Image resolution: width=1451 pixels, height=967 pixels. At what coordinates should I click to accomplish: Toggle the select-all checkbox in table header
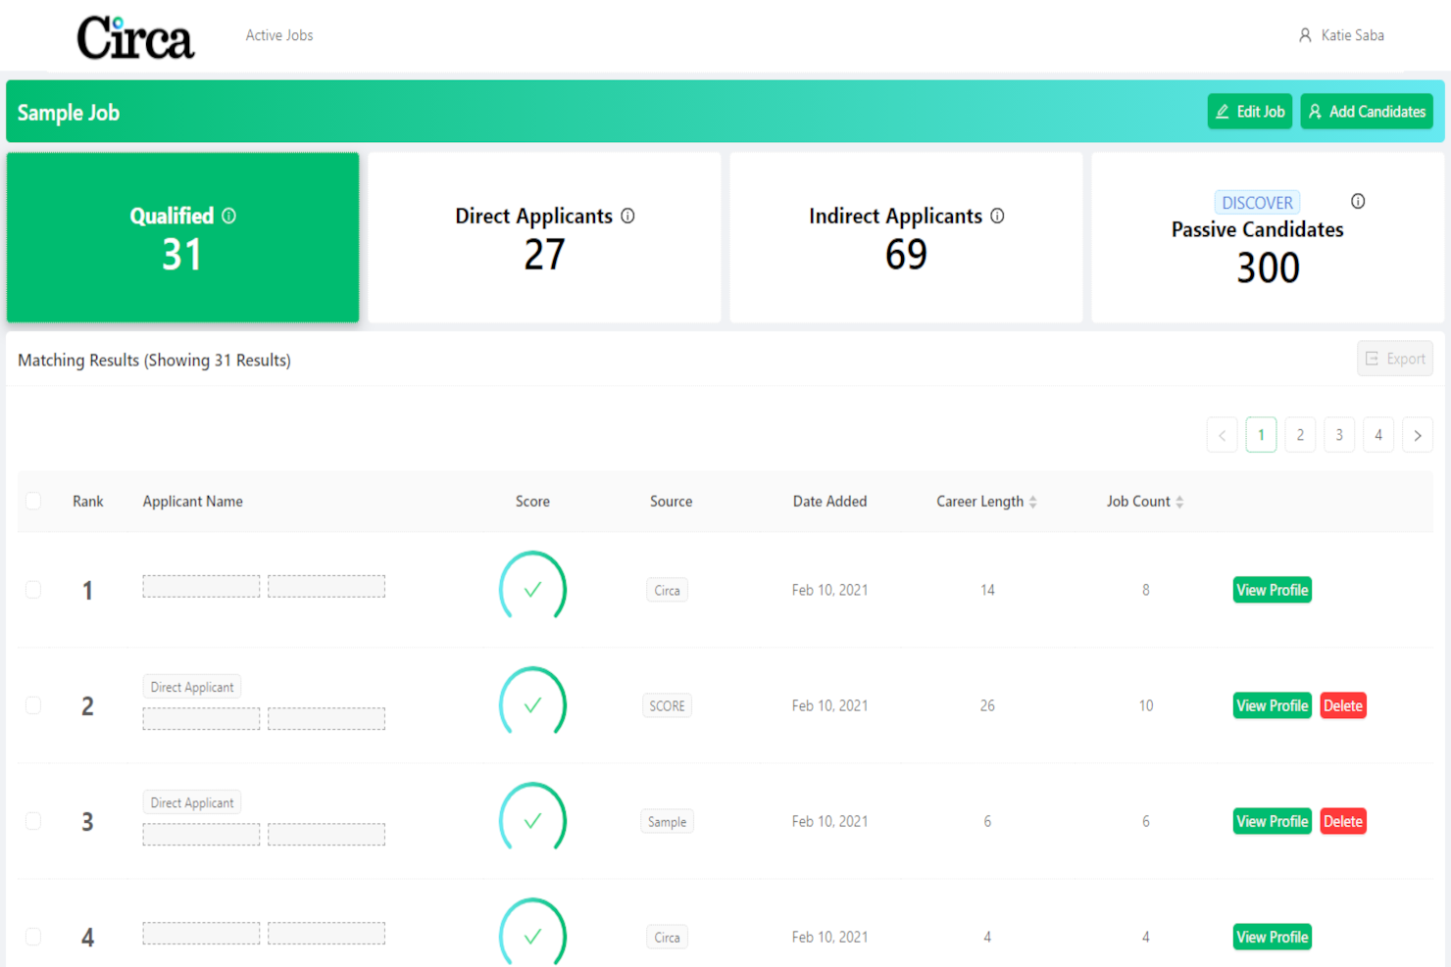(x=33, y=501)
